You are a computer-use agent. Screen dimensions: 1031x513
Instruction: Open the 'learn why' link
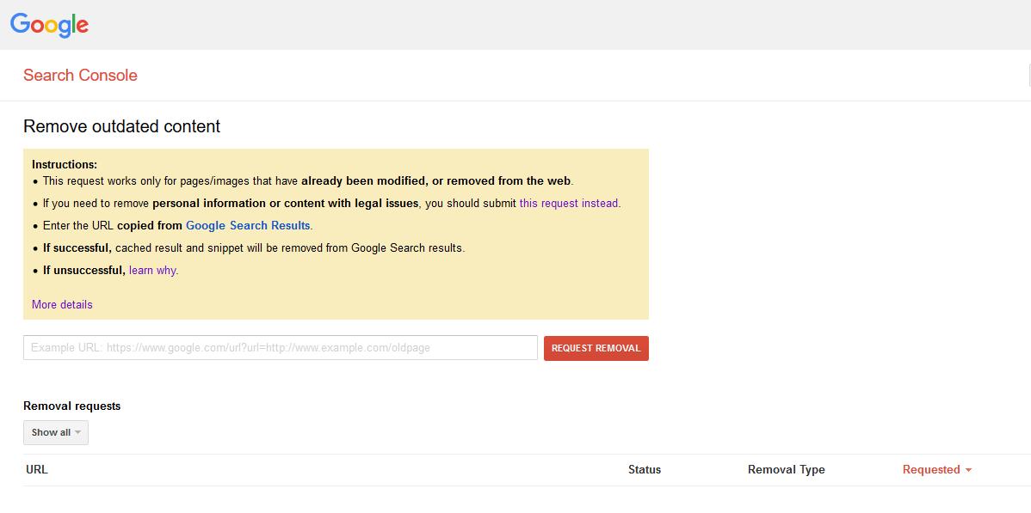click(152, 270)
